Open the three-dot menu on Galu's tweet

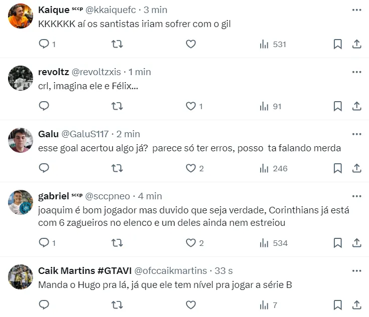pos(356,134)
